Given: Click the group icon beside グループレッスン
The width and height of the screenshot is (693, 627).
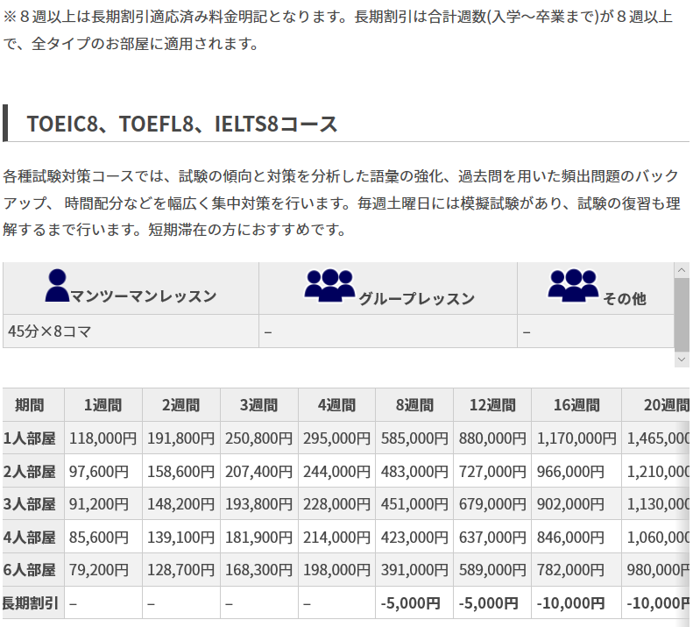Looking at the screenshot, I should click(329, 285).
